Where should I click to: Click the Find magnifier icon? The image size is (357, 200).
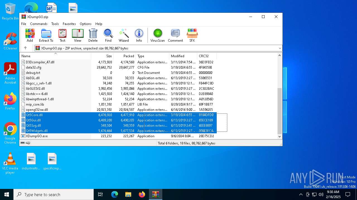point(108,35)
